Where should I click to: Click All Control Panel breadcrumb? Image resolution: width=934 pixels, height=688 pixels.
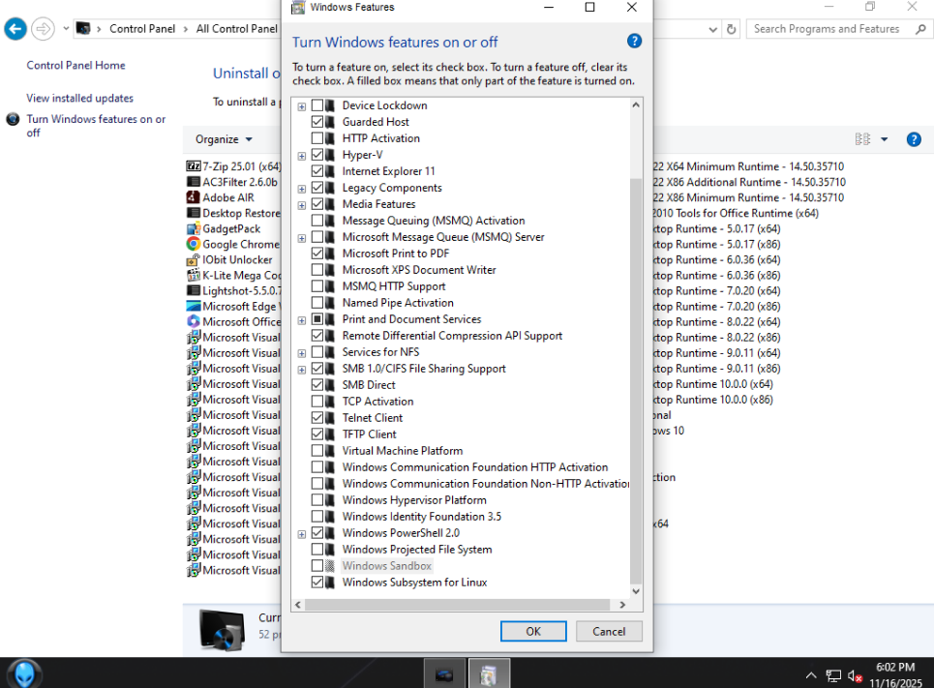pos(236,29)
